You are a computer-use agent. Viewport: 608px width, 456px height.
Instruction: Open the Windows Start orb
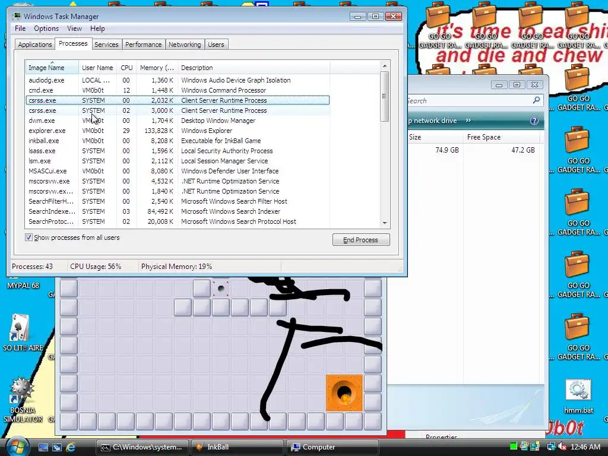[x=17, y=446]
